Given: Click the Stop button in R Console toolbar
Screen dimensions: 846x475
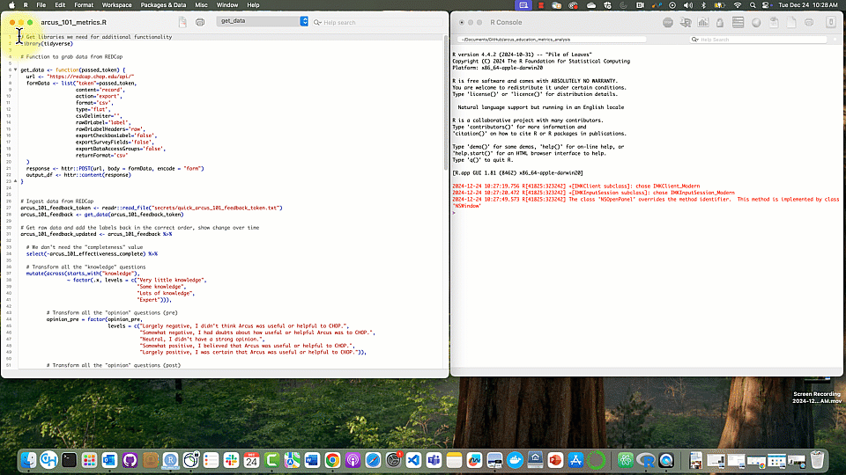Looking at the screenshot, I should point(668,22).
